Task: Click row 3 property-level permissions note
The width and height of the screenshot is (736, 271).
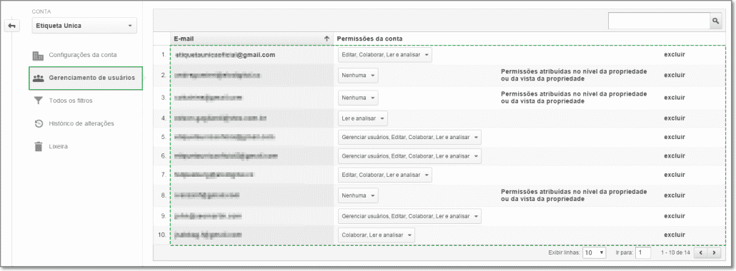Action: [x=574, y=98]
